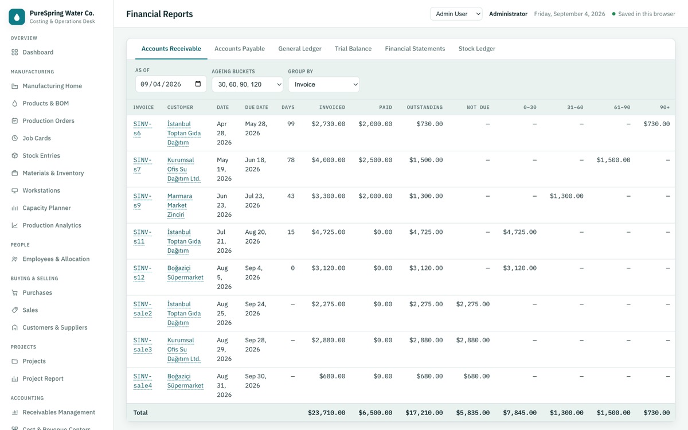Viewport: 688px width, 430px height.
Task: Click the Manufacturing Home folder icon
Action: click(15, 86)
